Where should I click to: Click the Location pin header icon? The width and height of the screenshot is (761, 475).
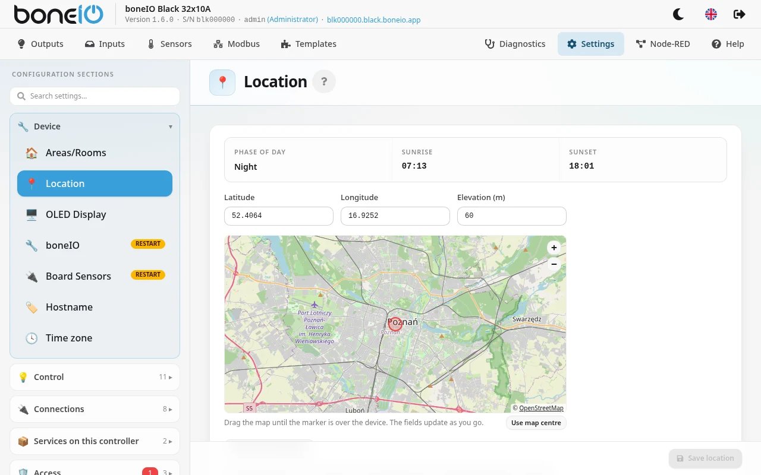coord(222,82)
